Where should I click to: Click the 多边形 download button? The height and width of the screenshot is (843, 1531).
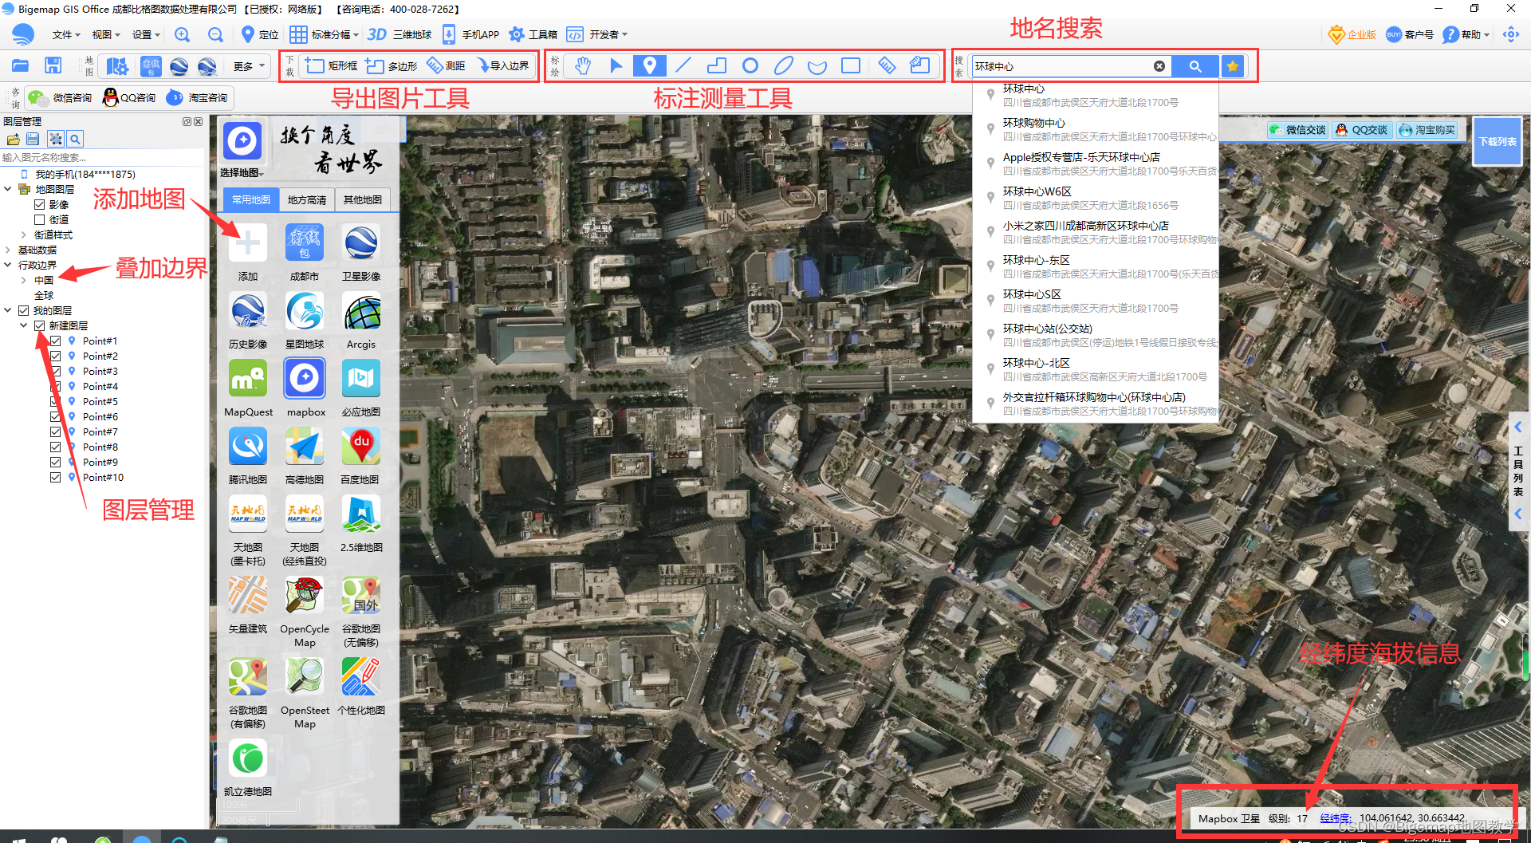tap(391, 65)
